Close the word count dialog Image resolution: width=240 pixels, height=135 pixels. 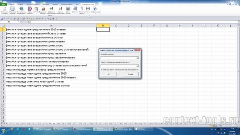click(x=137, y=50)
